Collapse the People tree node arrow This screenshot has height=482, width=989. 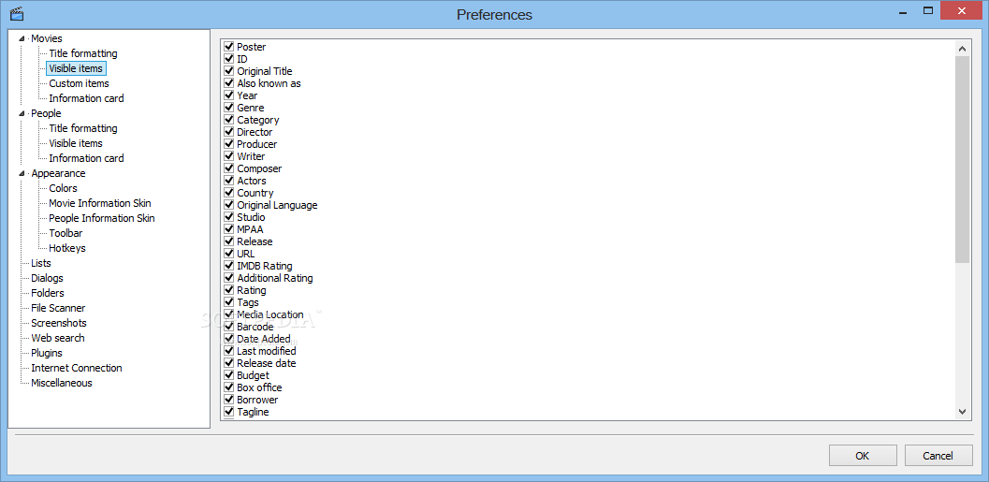pos(22,113)
